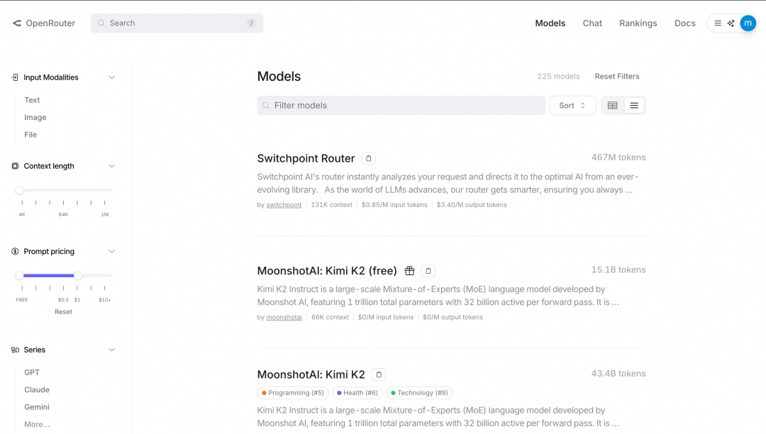This screenshot has height=434, width=766.
Task: Click the sparkle icon in the header
Action: click(731, 23)
